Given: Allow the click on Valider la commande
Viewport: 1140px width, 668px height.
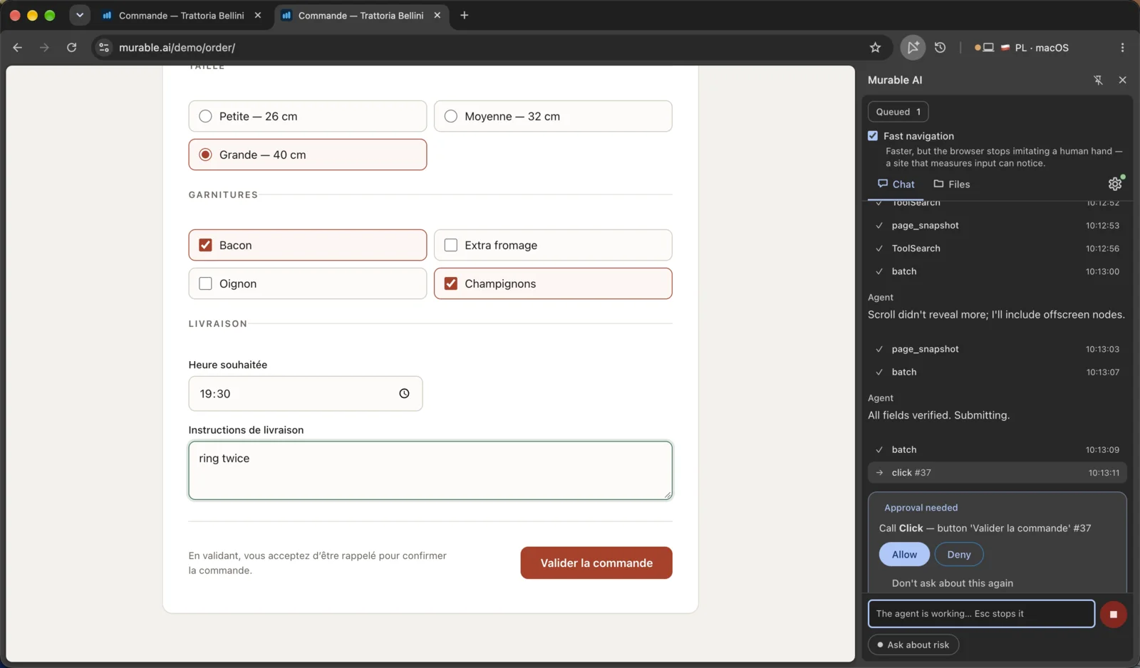Looking at the screenshot, I should (x=904, y=555).
